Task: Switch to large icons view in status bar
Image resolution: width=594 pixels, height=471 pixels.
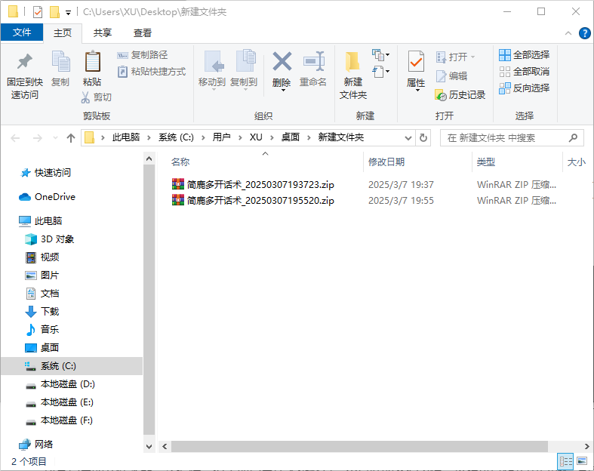Action: 582,461
